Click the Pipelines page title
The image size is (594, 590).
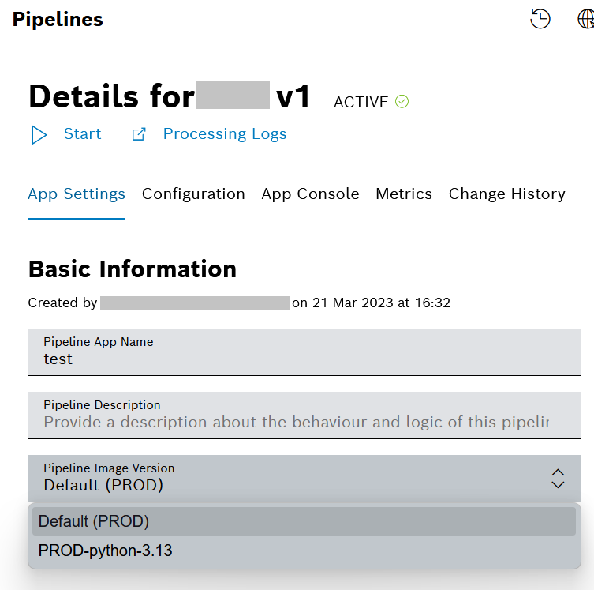(x=58, y=20)
